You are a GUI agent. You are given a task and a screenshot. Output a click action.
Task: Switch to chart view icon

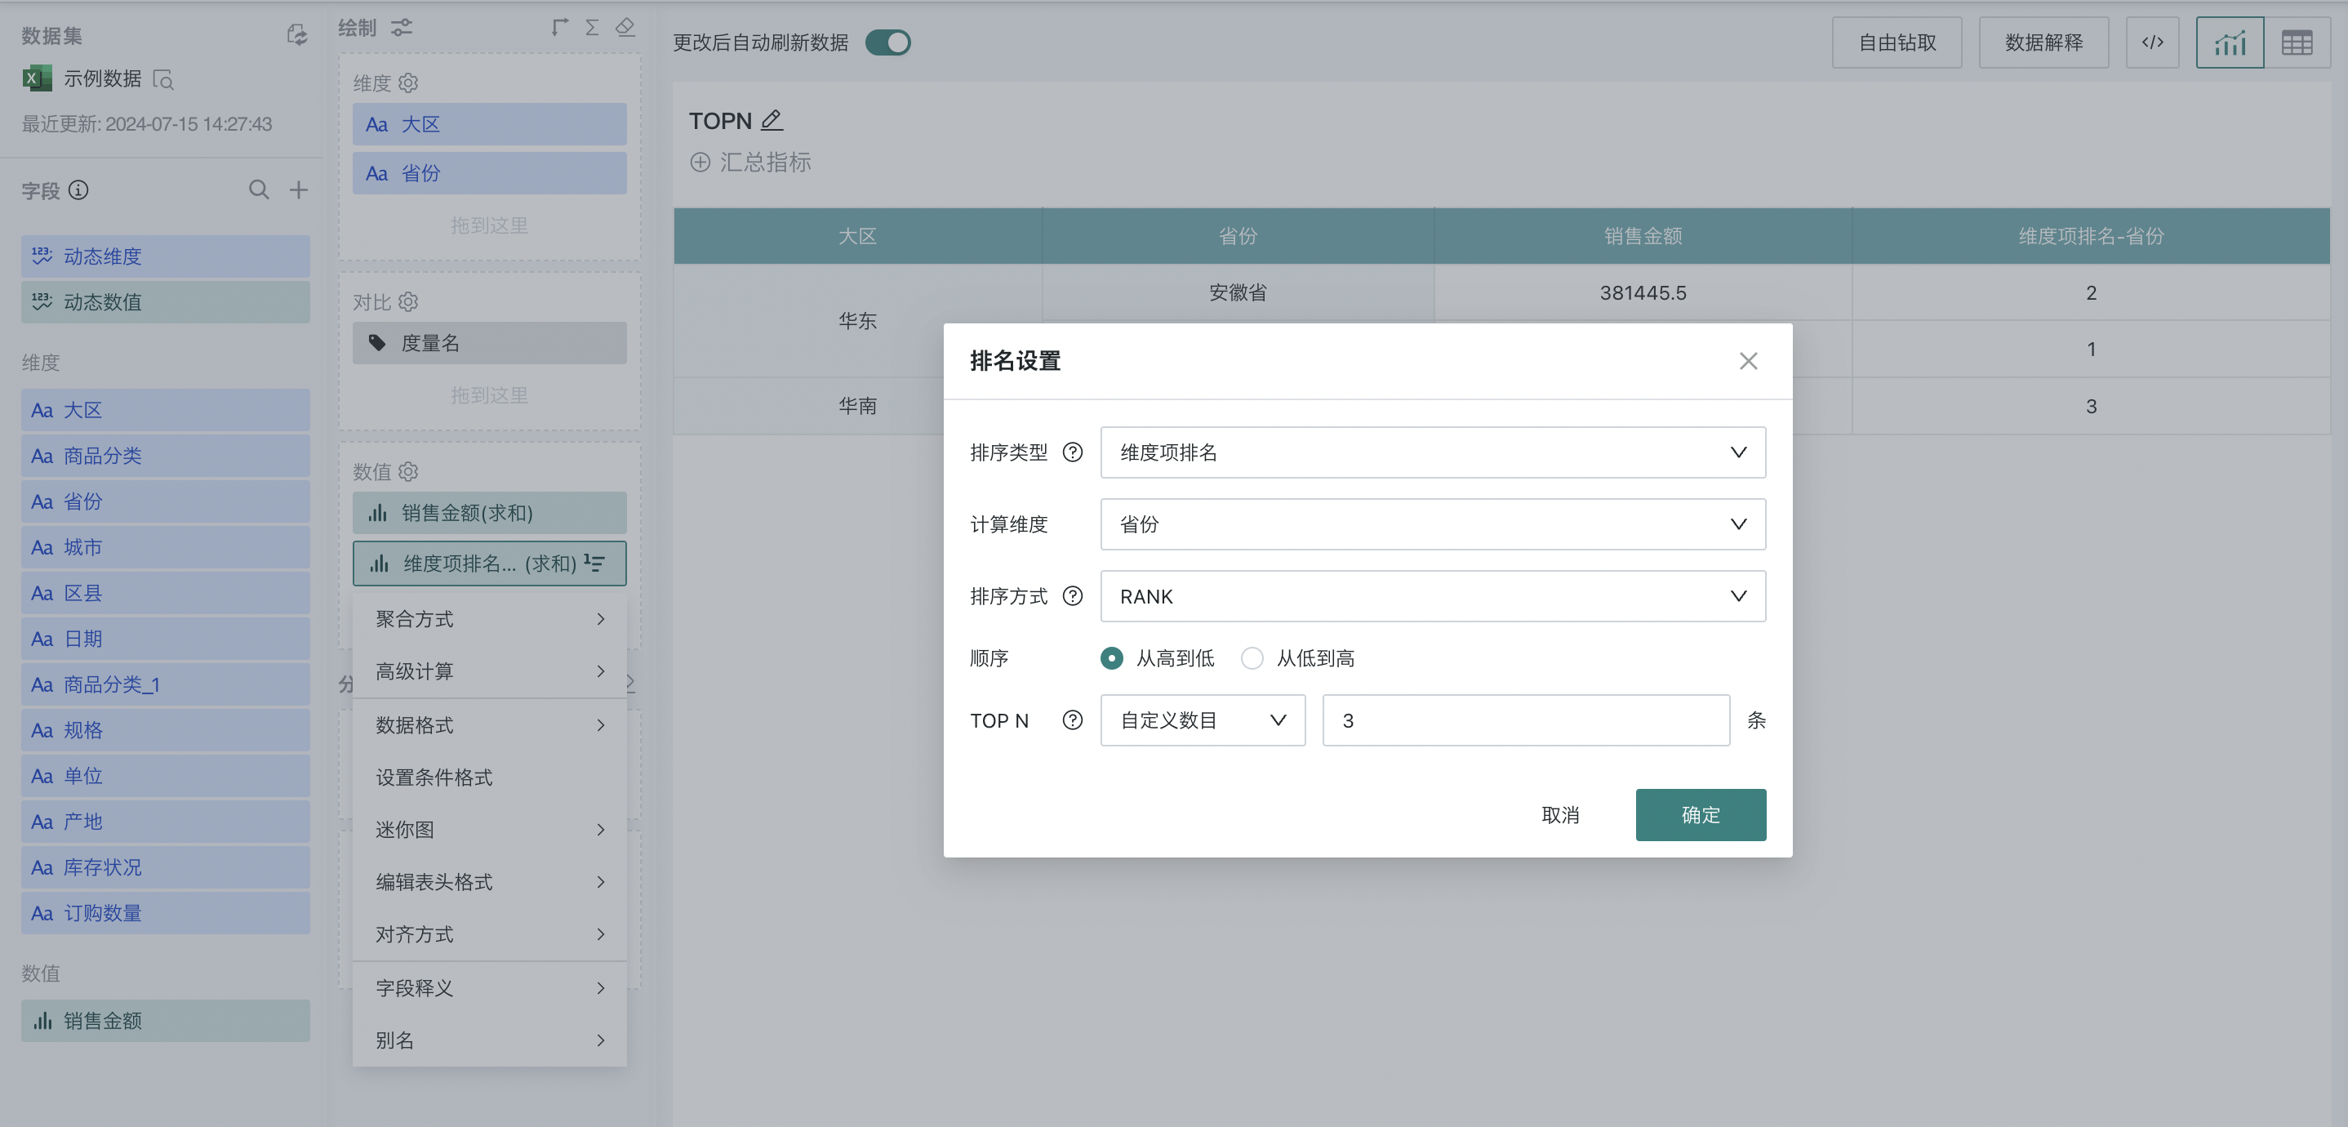[x=2230, y=42]
